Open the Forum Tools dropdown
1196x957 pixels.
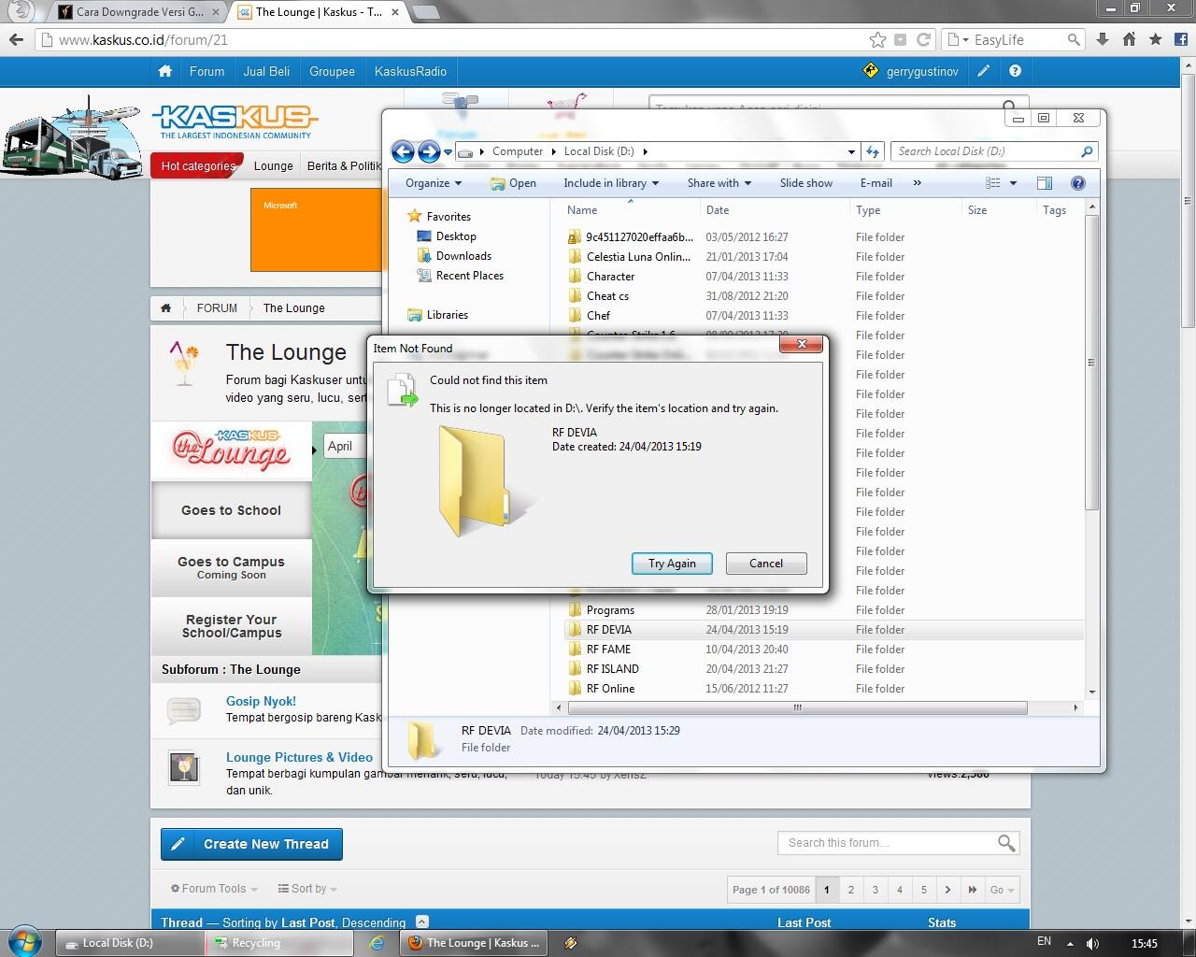click(x=214, y=889)
